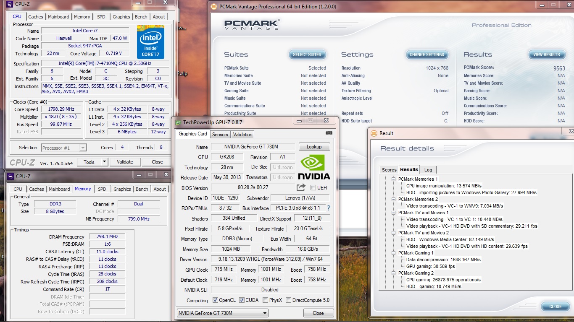Switch to Scores tab in Result window
The image size is (574, 322).
[389, 170]
